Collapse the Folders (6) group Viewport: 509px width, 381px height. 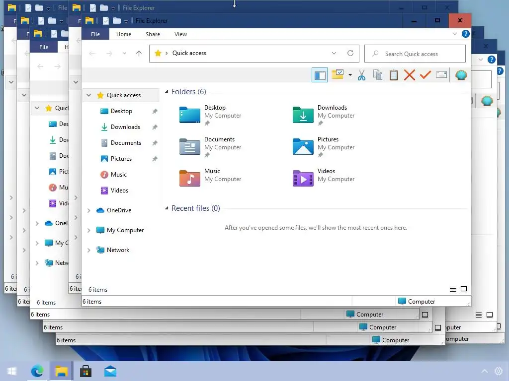tap(167, 92)
